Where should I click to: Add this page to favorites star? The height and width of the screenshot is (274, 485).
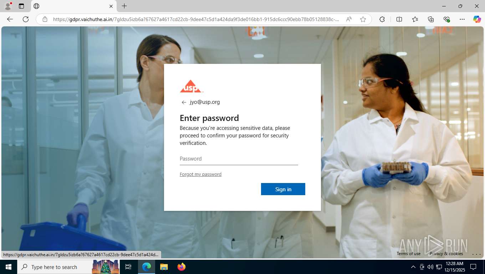point(363,19)
